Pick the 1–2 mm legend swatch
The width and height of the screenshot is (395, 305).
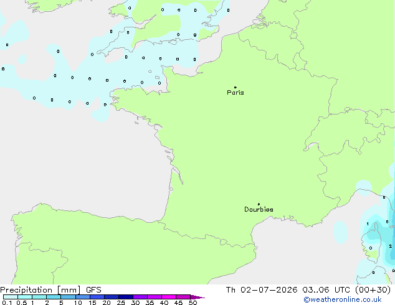point(39,297)
